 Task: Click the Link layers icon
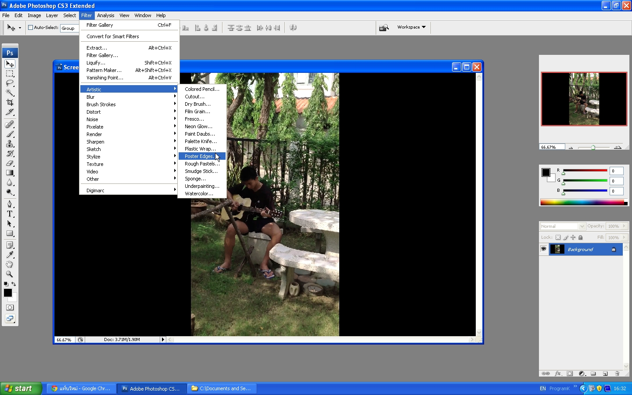(x=546, y=373)
